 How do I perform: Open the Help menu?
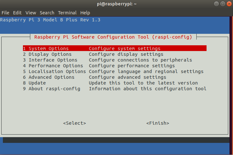coord(85,13)
